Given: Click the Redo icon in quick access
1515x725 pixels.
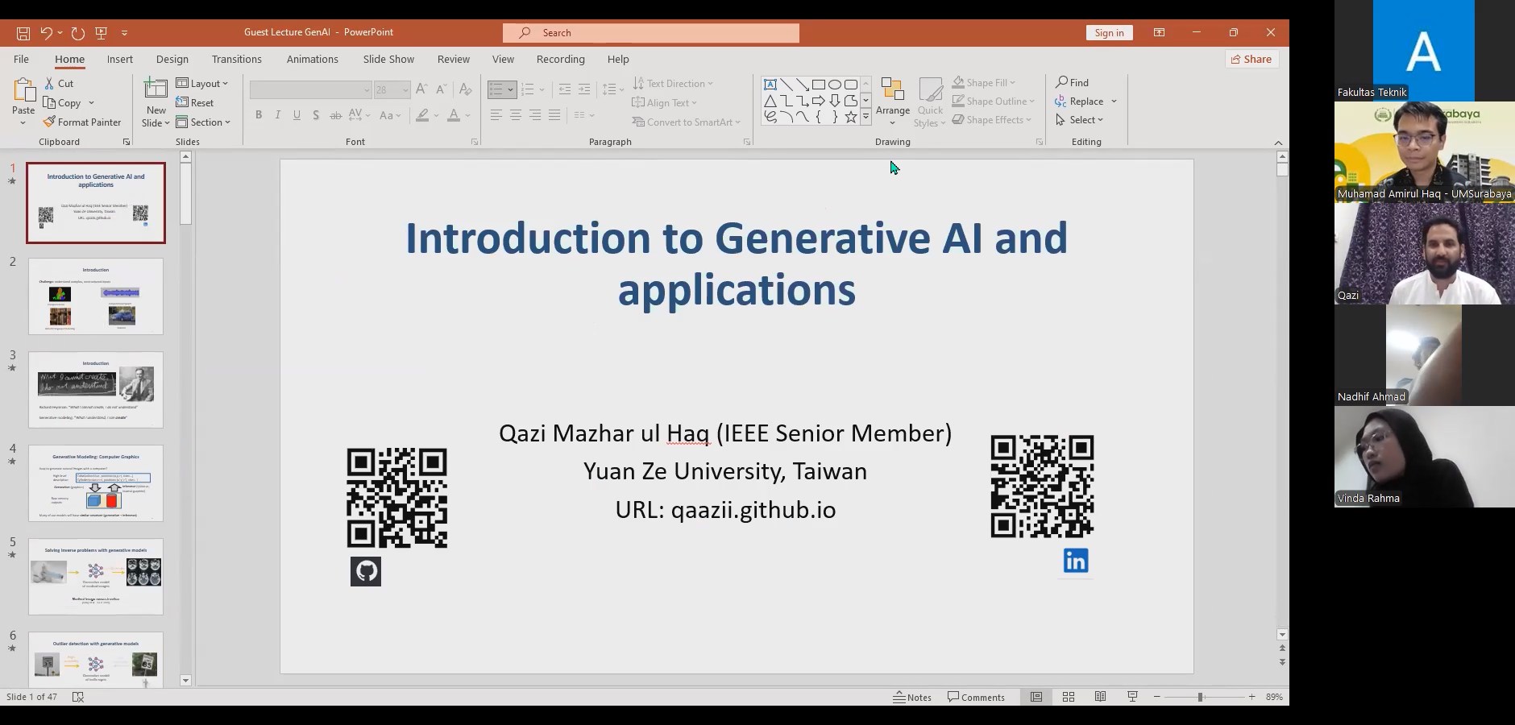Looking at the screenshot, I should point(77,33).
